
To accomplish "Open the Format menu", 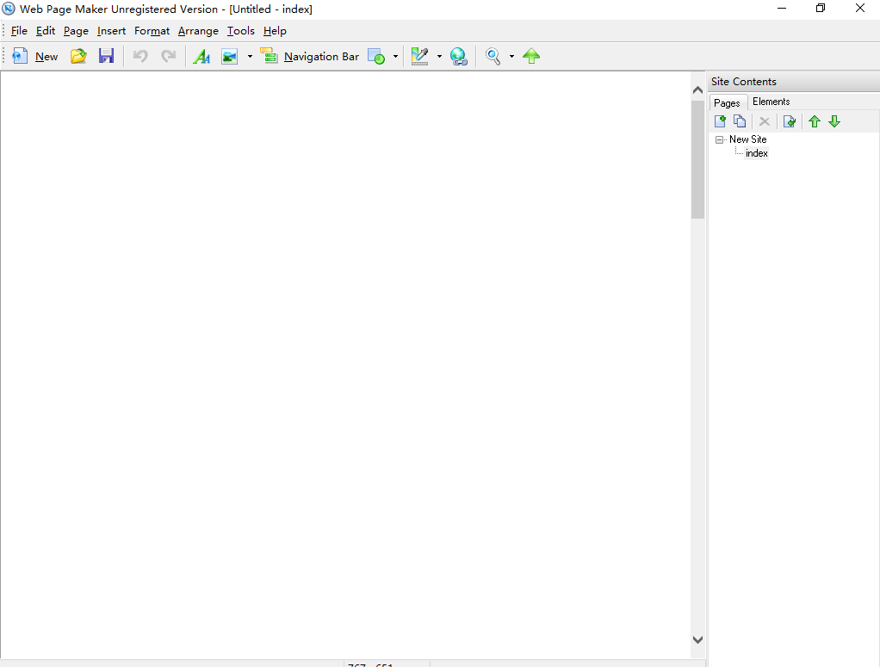I will 152,31.
